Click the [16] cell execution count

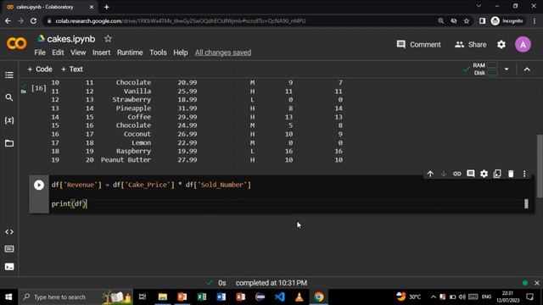[x=38, y=88]
